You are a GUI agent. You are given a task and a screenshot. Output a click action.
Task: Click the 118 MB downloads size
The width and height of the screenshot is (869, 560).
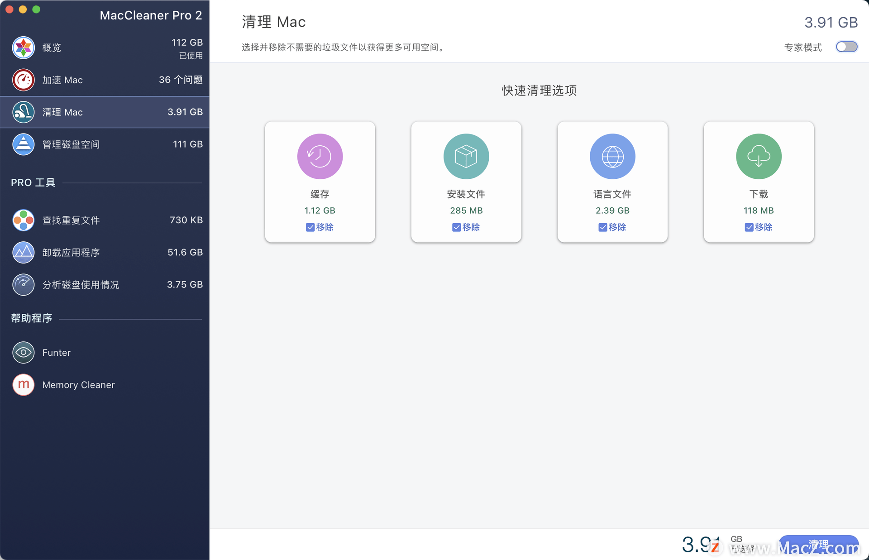[x=759, y=211]
